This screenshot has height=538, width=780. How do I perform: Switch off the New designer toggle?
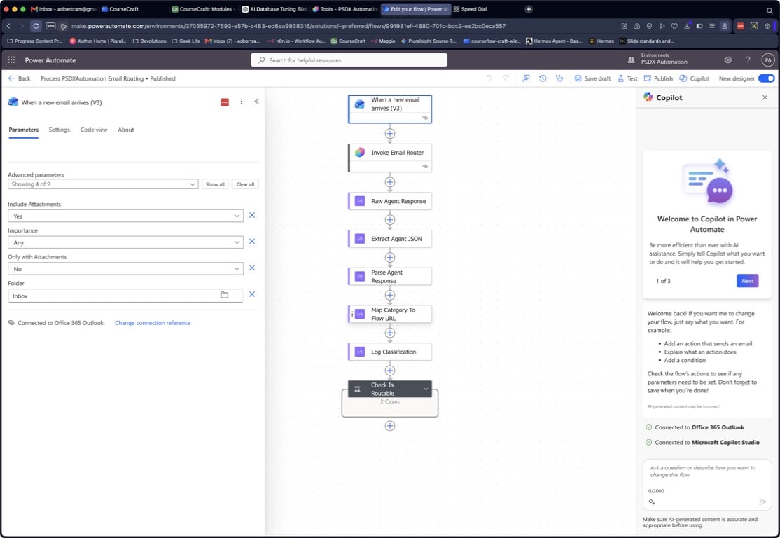coord(766,78)
